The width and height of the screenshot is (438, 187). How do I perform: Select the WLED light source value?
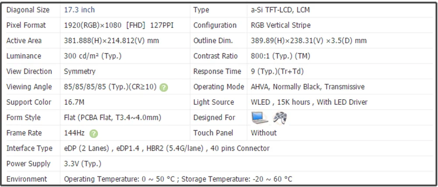coord(309,102)
